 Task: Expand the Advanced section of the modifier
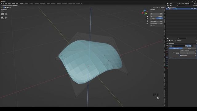[173, 58]
